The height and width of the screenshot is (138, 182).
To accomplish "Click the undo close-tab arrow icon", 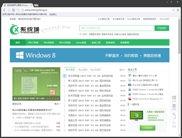I will (x=18, y=10).
